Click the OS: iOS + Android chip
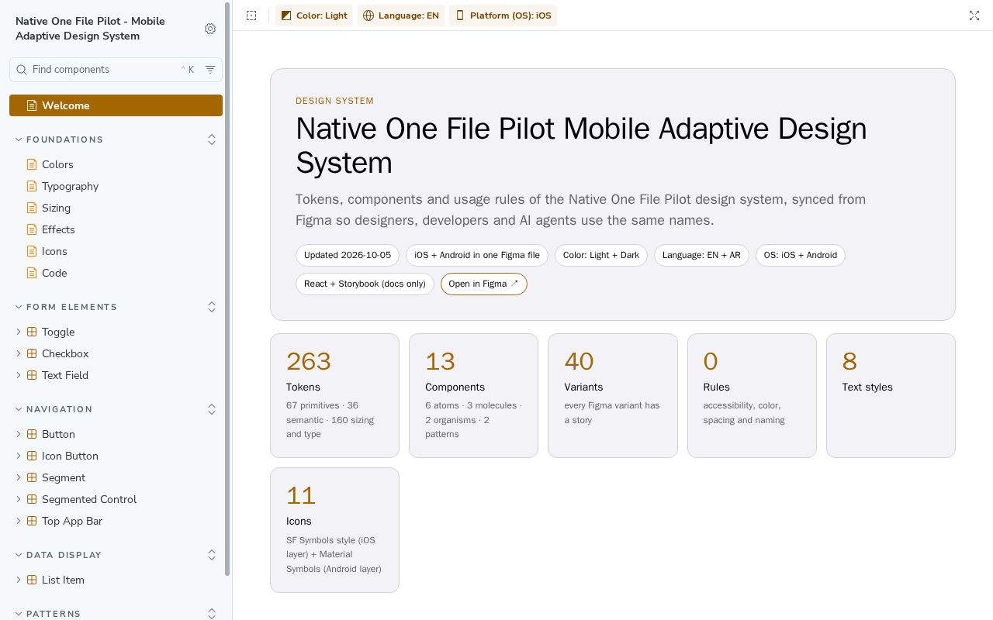Image resolution: width=993 pixels, height=620 pixels. [x=801, y=255]
